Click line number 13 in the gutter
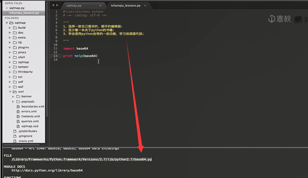The image size is (308, 178). [x=55, y=56]
